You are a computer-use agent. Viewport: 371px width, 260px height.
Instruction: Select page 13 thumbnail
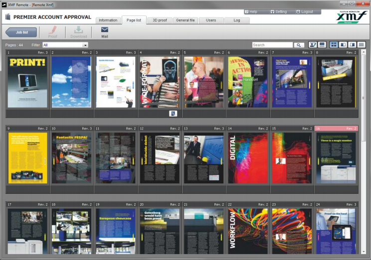click(203, 158)
